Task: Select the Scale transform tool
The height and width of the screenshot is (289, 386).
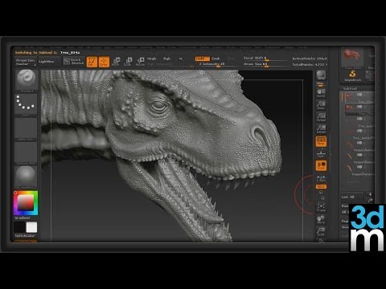Action: pyautogui.click(x=128, y=62)
